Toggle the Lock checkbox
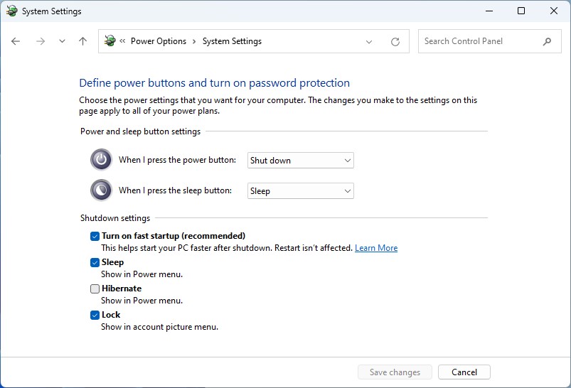The width and height of the screenshot is (571, 388). [95, 315]
